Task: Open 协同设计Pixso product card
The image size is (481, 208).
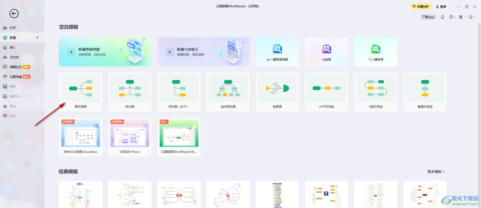Action: click(x=130, y=137)
